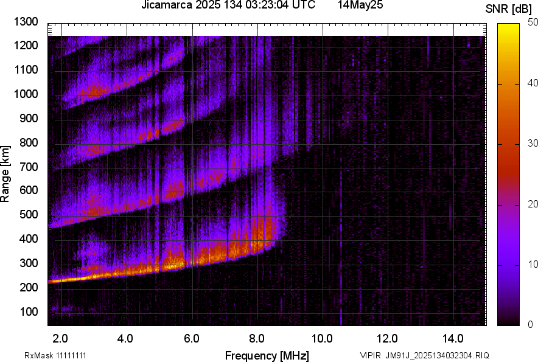
Task: Click range tick label 500
Action: 29,214
